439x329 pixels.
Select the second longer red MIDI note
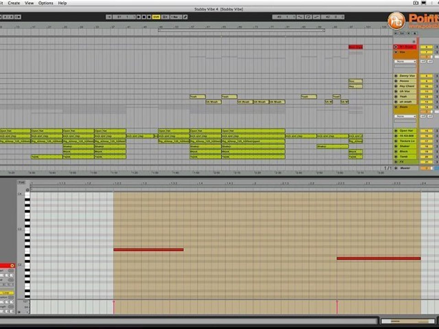379,259
